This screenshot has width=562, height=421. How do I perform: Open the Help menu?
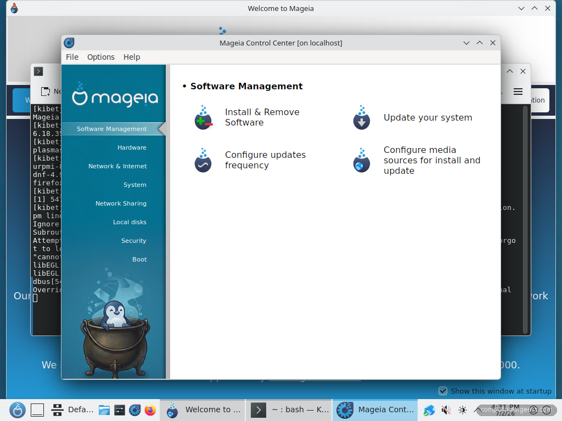pos(132,57)
